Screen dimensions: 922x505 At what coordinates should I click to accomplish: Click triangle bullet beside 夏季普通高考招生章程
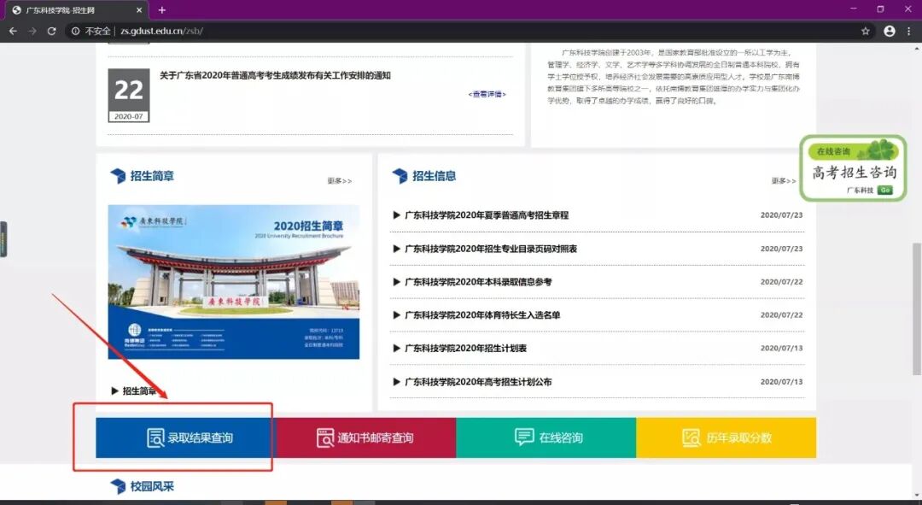click(x=396, y=214)
